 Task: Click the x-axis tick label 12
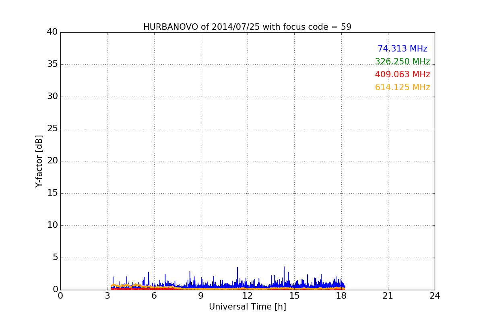tap(248, 296)
